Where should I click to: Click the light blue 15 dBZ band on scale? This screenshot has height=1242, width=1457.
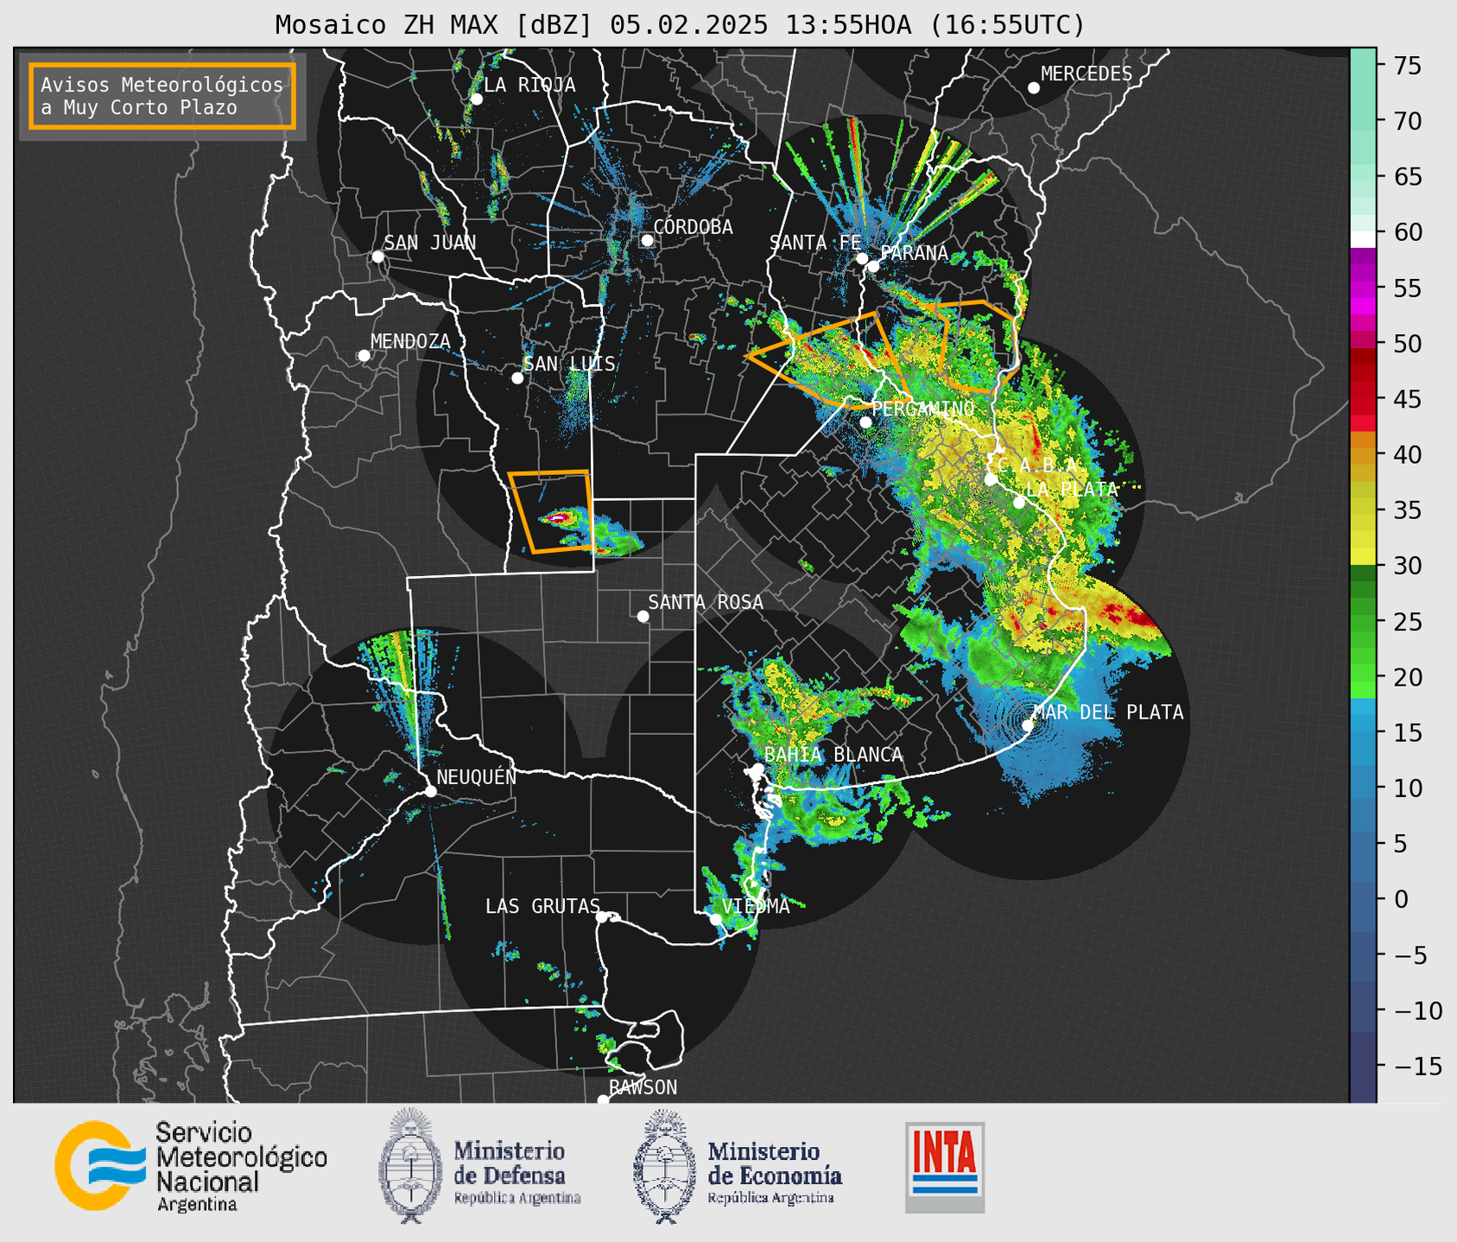point(1362,732)
